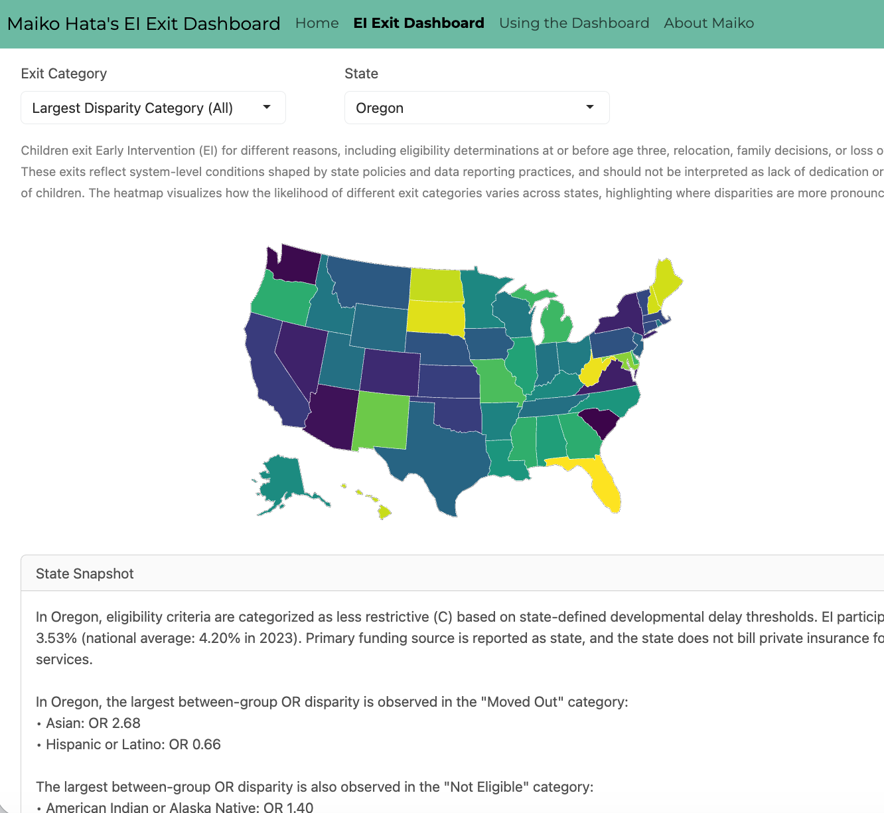Open the About Maiko page
The image size is (884, 813).
pyautogui.click(x=708, y=23)
